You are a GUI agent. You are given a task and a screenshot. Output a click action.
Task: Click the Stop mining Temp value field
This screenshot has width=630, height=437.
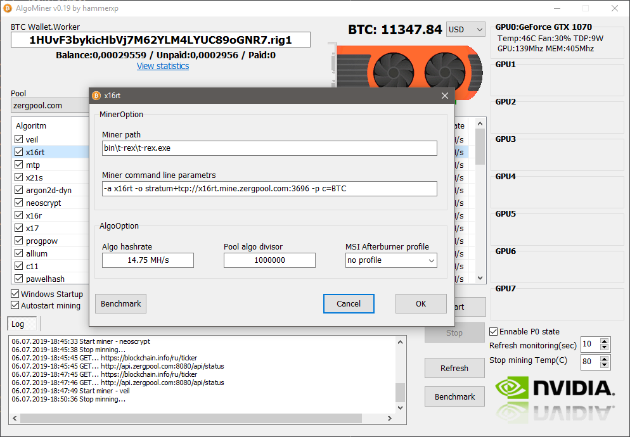tap(591, 362)
